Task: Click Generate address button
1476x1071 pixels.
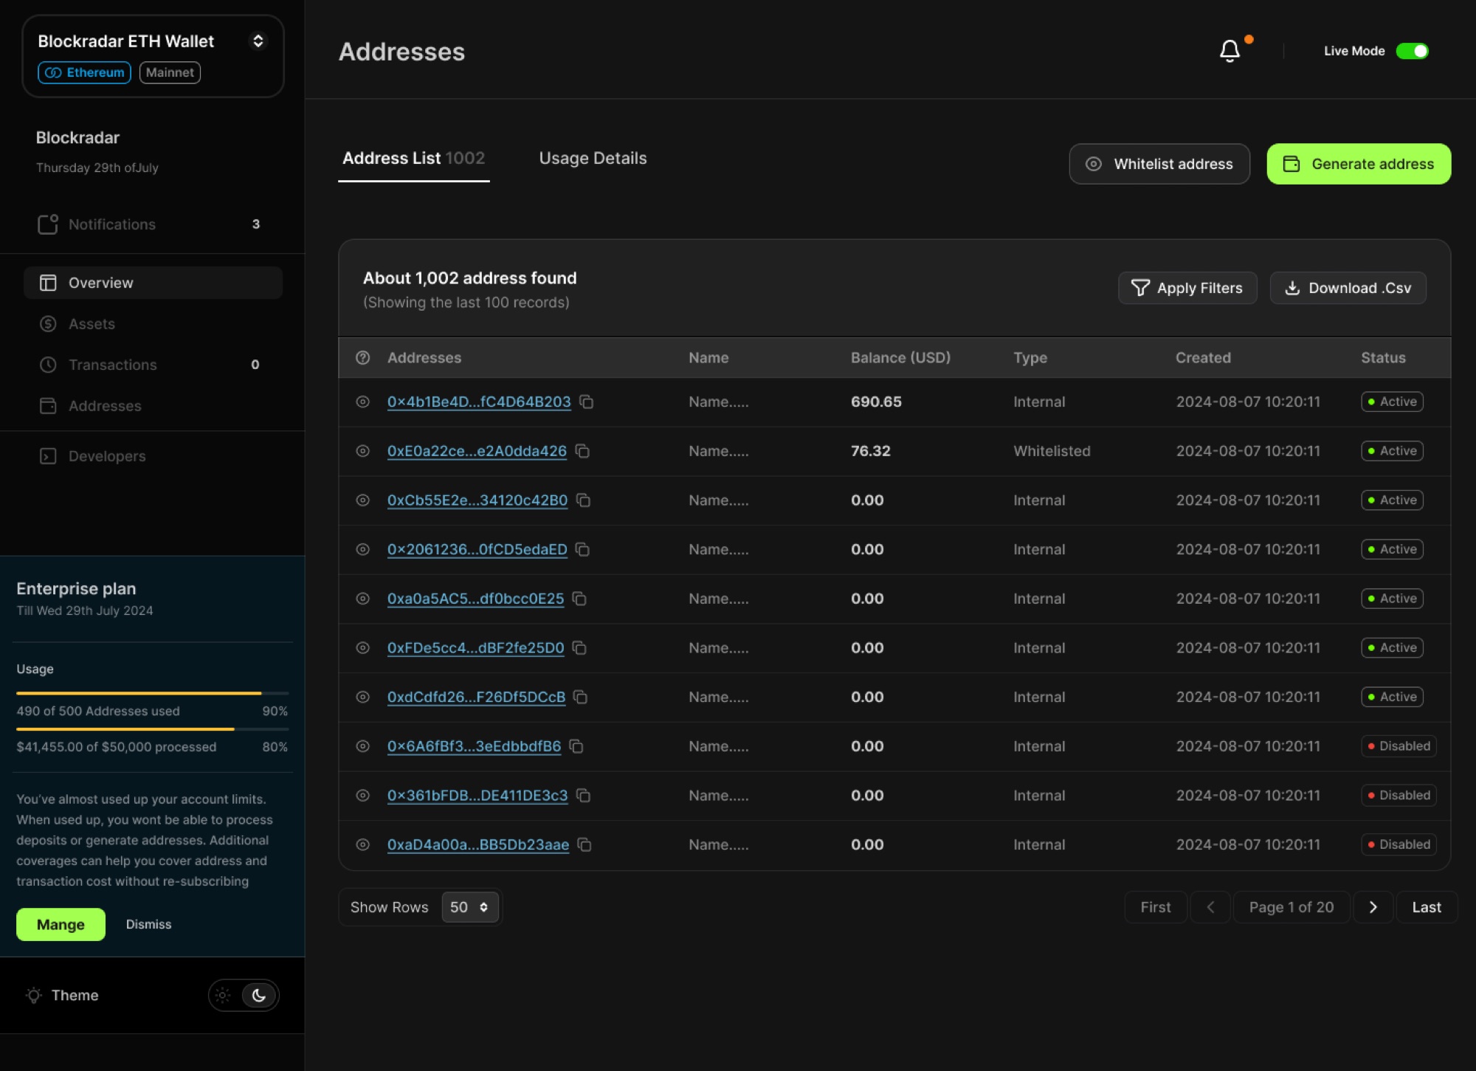Action: click(1359, 164)
